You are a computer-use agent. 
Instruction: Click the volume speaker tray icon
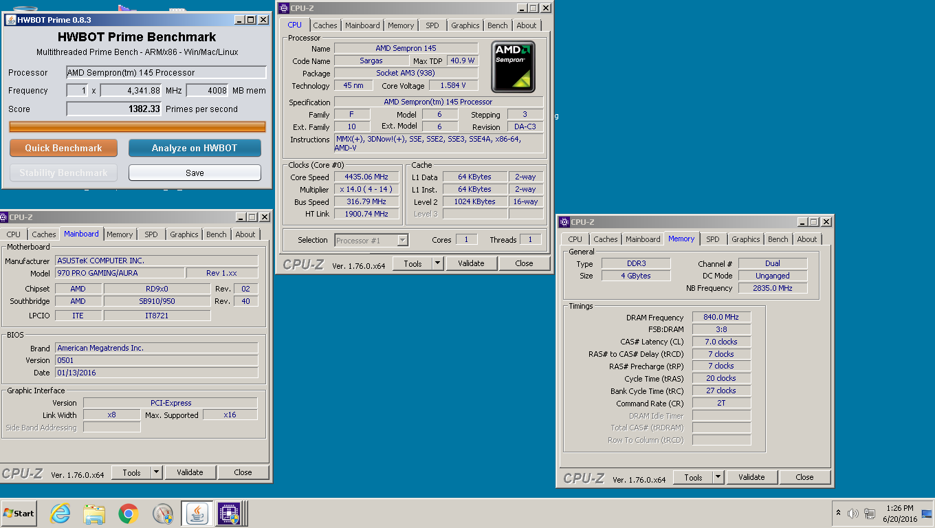click(x=853, y=513)
